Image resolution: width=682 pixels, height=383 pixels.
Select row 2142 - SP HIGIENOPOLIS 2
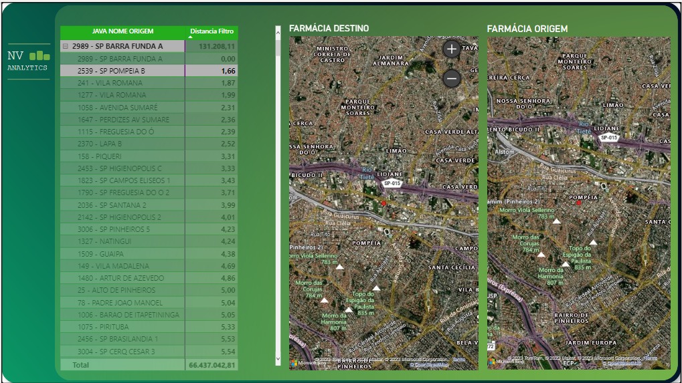(149, 217)
